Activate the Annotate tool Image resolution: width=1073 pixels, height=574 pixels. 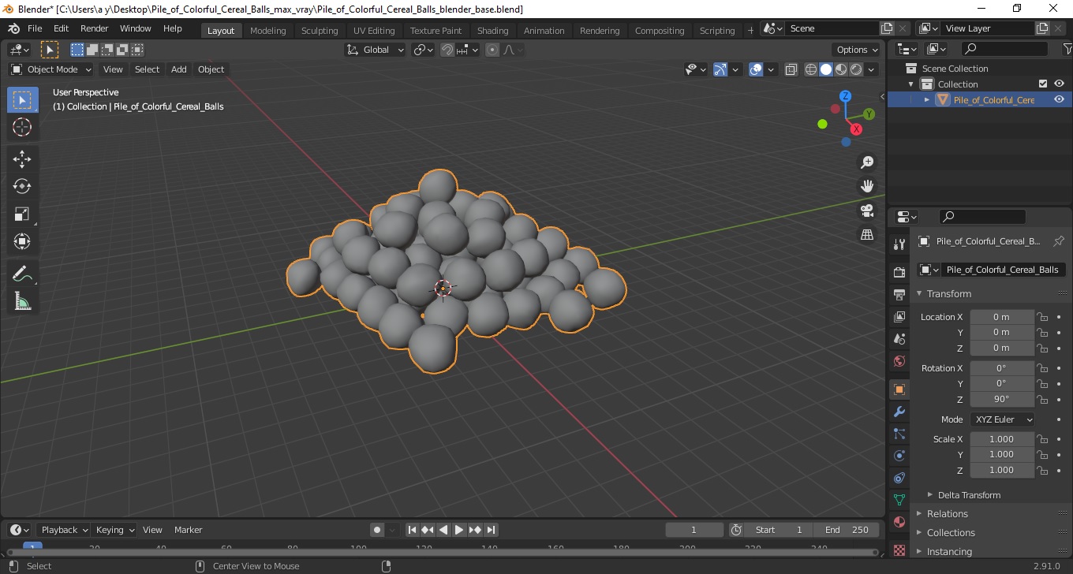[22, 274]
